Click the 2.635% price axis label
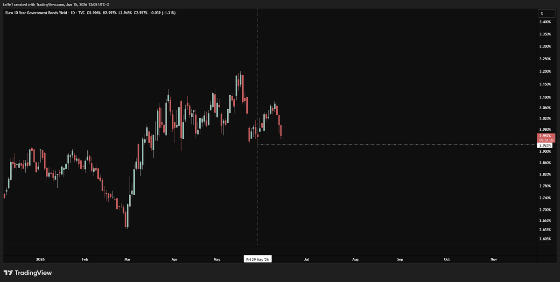Image resolution: width=560 pixels, height=282 pixels. click(545, 229)
